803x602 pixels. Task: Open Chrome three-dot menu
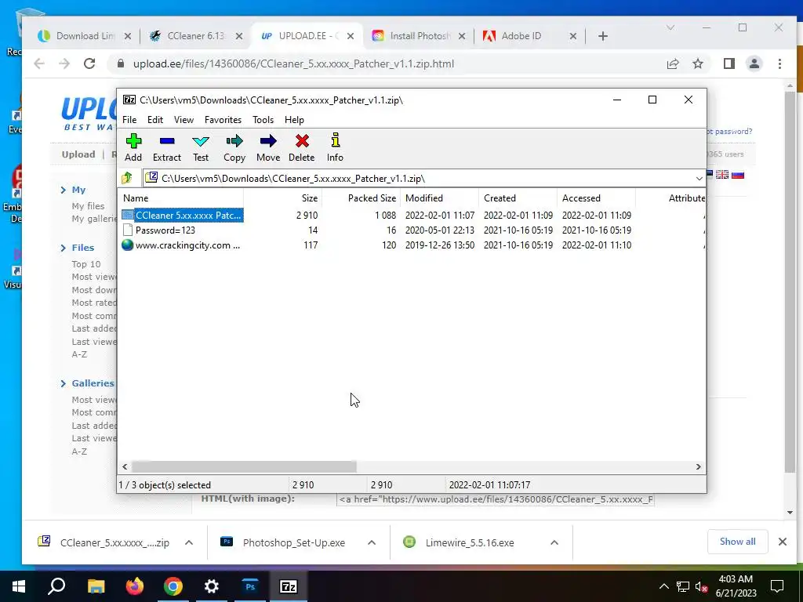779,63
